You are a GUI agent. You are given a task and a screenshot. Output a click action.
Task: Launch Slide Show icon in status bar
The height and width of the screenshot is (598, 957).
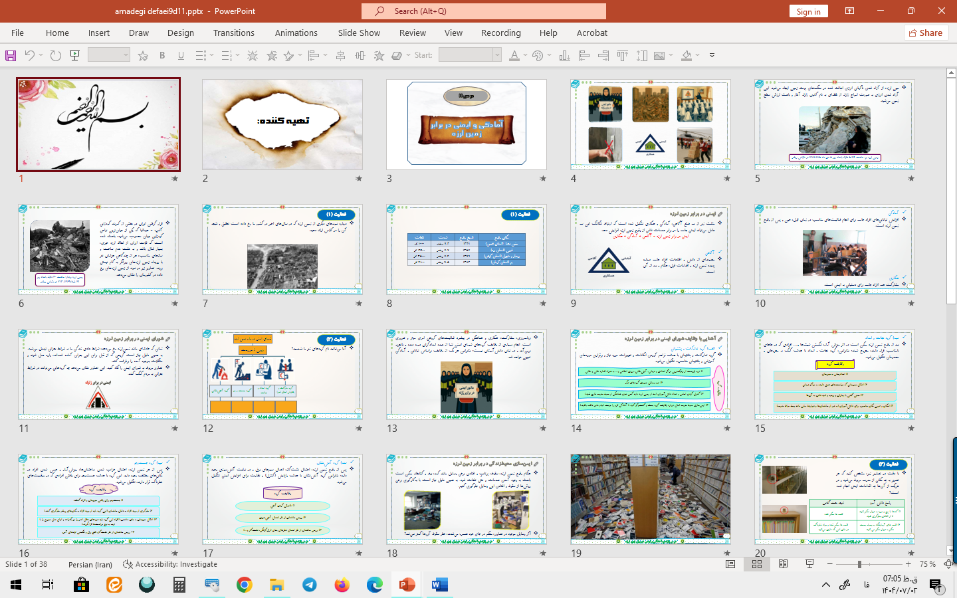click(809, 564)
